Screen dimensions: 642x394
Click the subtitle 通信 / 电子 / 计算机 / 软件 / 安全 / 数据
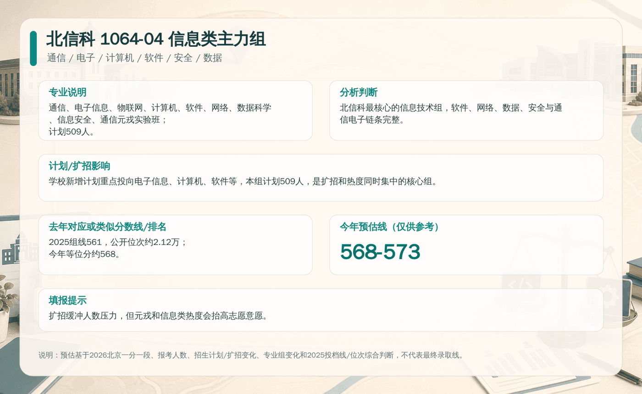[134, 58]
